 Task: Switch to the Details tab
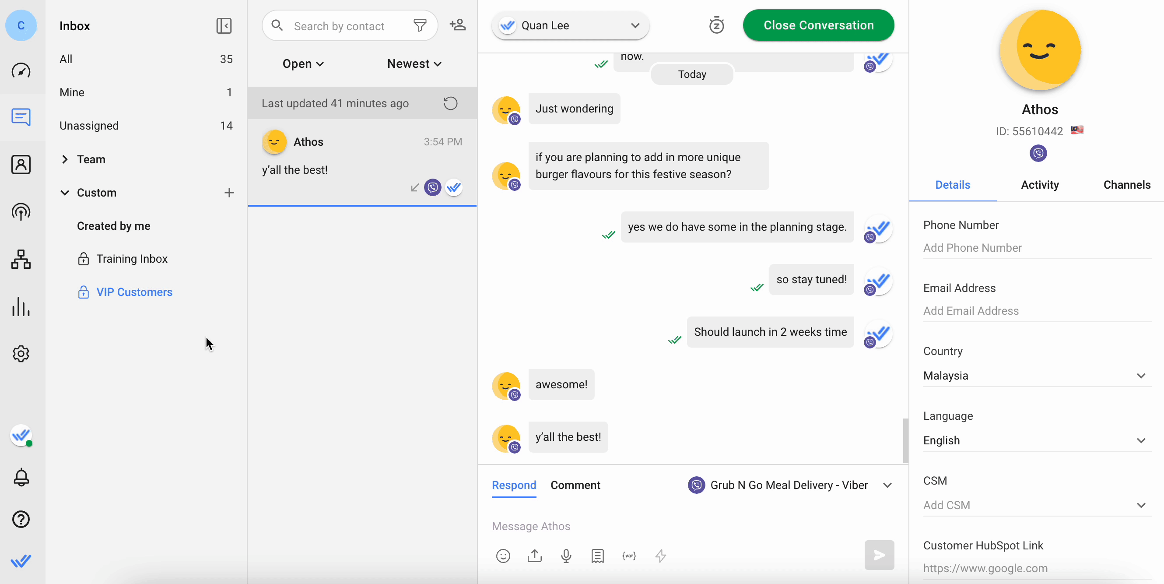point(953,185)
